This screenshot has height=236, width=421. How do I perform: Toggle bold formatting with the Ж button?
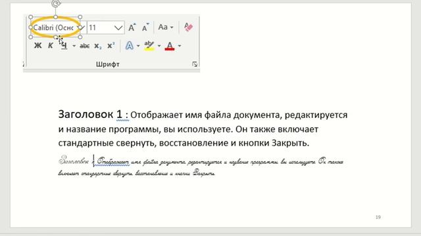38,46
